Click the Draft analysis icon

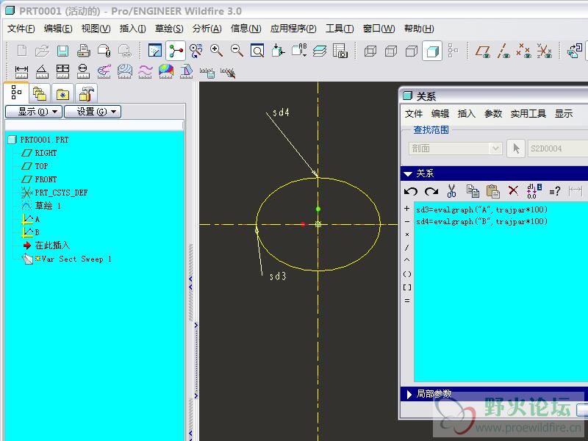pyautogui.click(x=187, y=71)
